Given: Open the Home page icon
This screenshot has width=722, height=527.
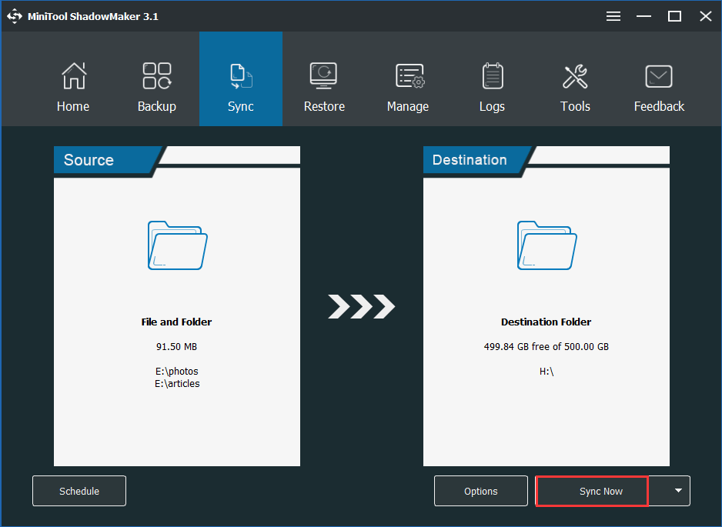Looking at the screenshot, I should point(74,75).
